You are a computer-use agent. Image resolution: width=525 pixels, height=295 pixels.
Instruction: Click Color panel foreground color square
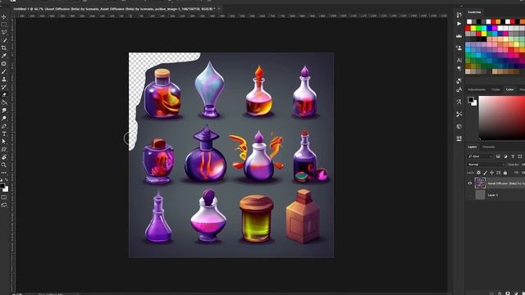point(471,99)
